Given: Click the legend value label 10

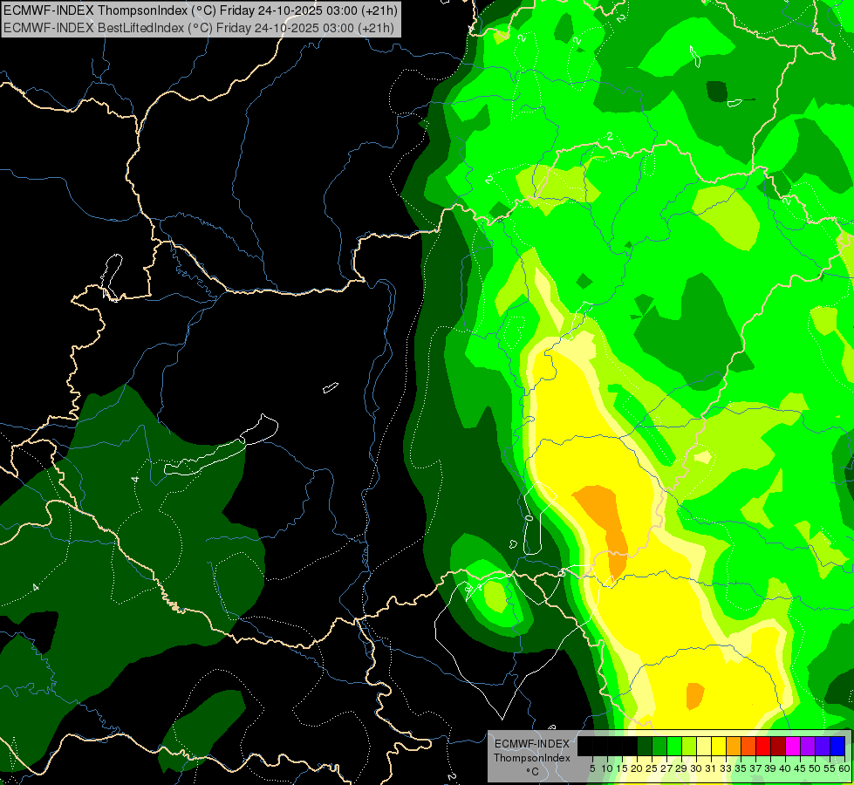Looking at the screenshot, I should 607,768.
